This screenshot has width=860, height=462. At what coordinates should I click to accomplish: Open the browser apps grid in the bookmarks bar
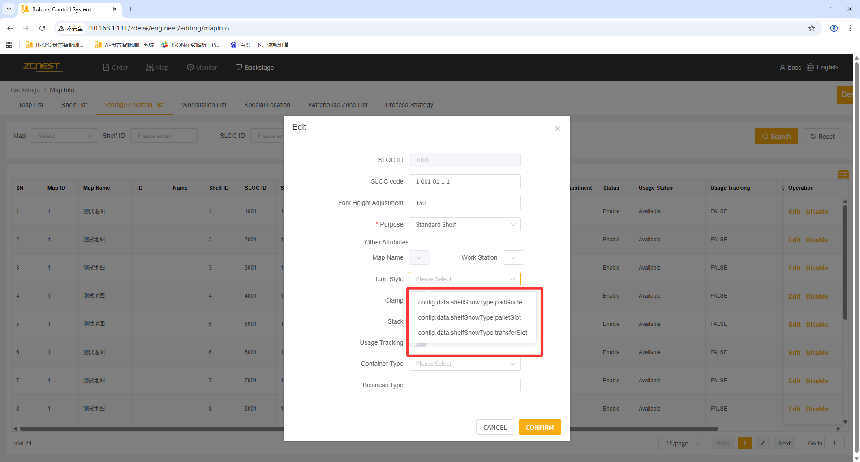pos(9,45)
